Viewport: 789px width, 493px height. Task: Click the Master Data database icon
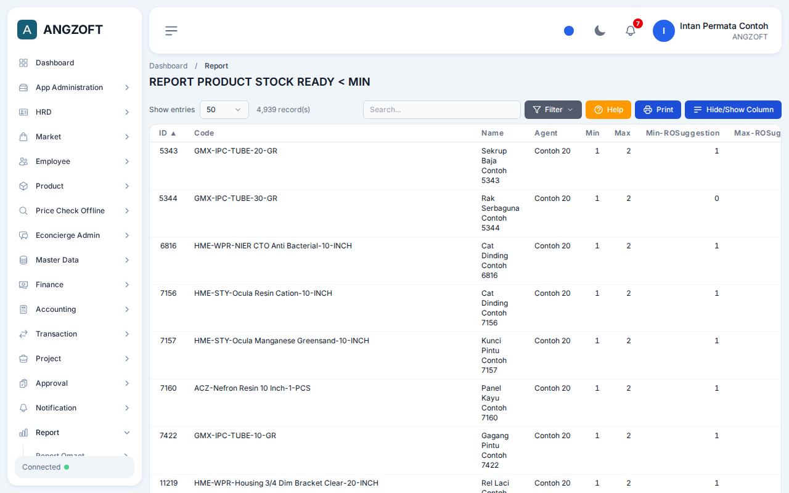[x=23, y=260]
